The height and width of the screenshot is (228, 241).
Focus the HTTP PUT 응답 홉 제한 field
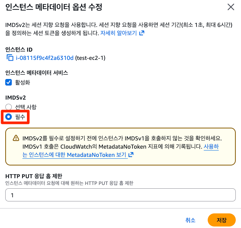click(120, 195)
